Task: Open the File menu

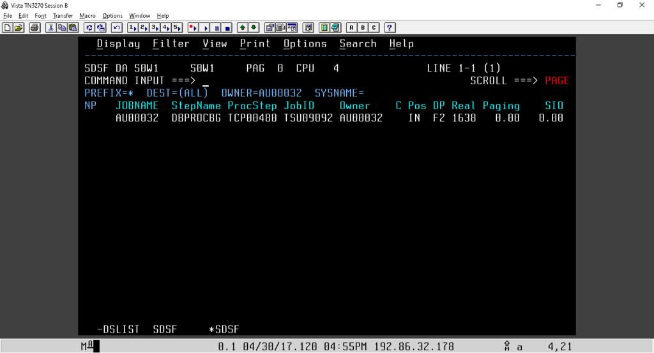Action: click(8, 16)
